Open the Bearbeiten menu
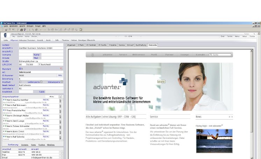The image size is (261, 159). [14, 26]
